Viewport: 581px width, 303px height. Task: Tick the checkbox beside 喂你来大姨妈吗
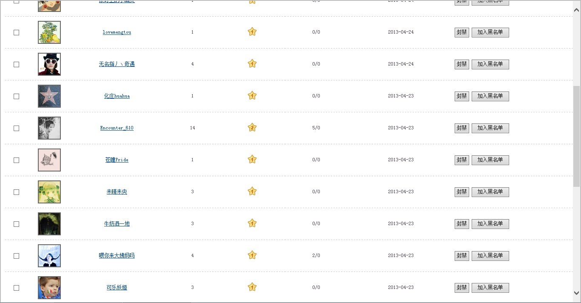[x=17, y=256]
